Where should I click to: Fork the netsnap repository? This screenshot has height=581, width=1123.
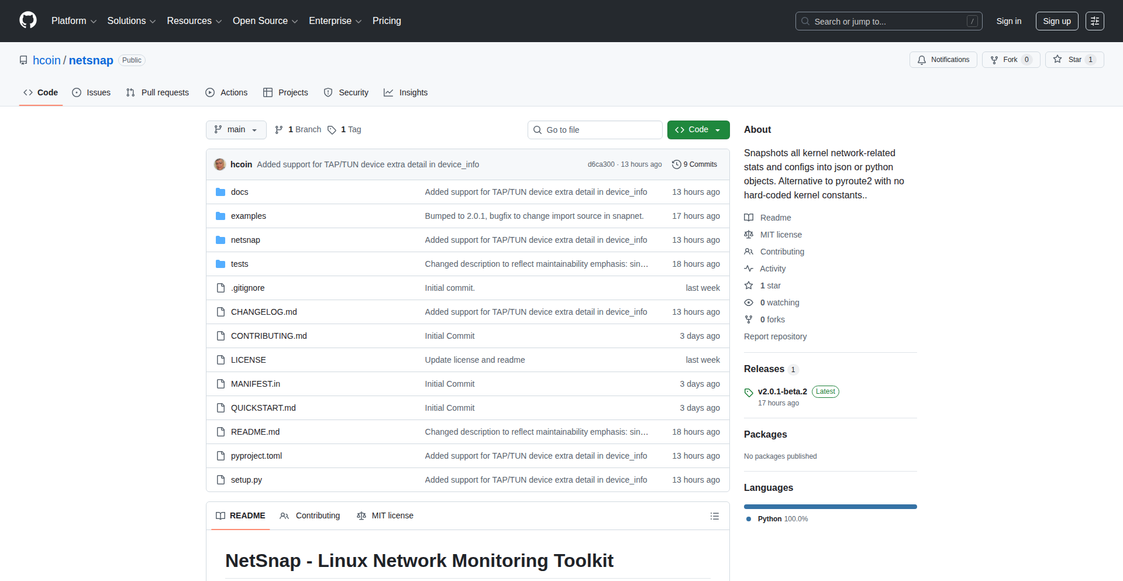pos(1004,60)
